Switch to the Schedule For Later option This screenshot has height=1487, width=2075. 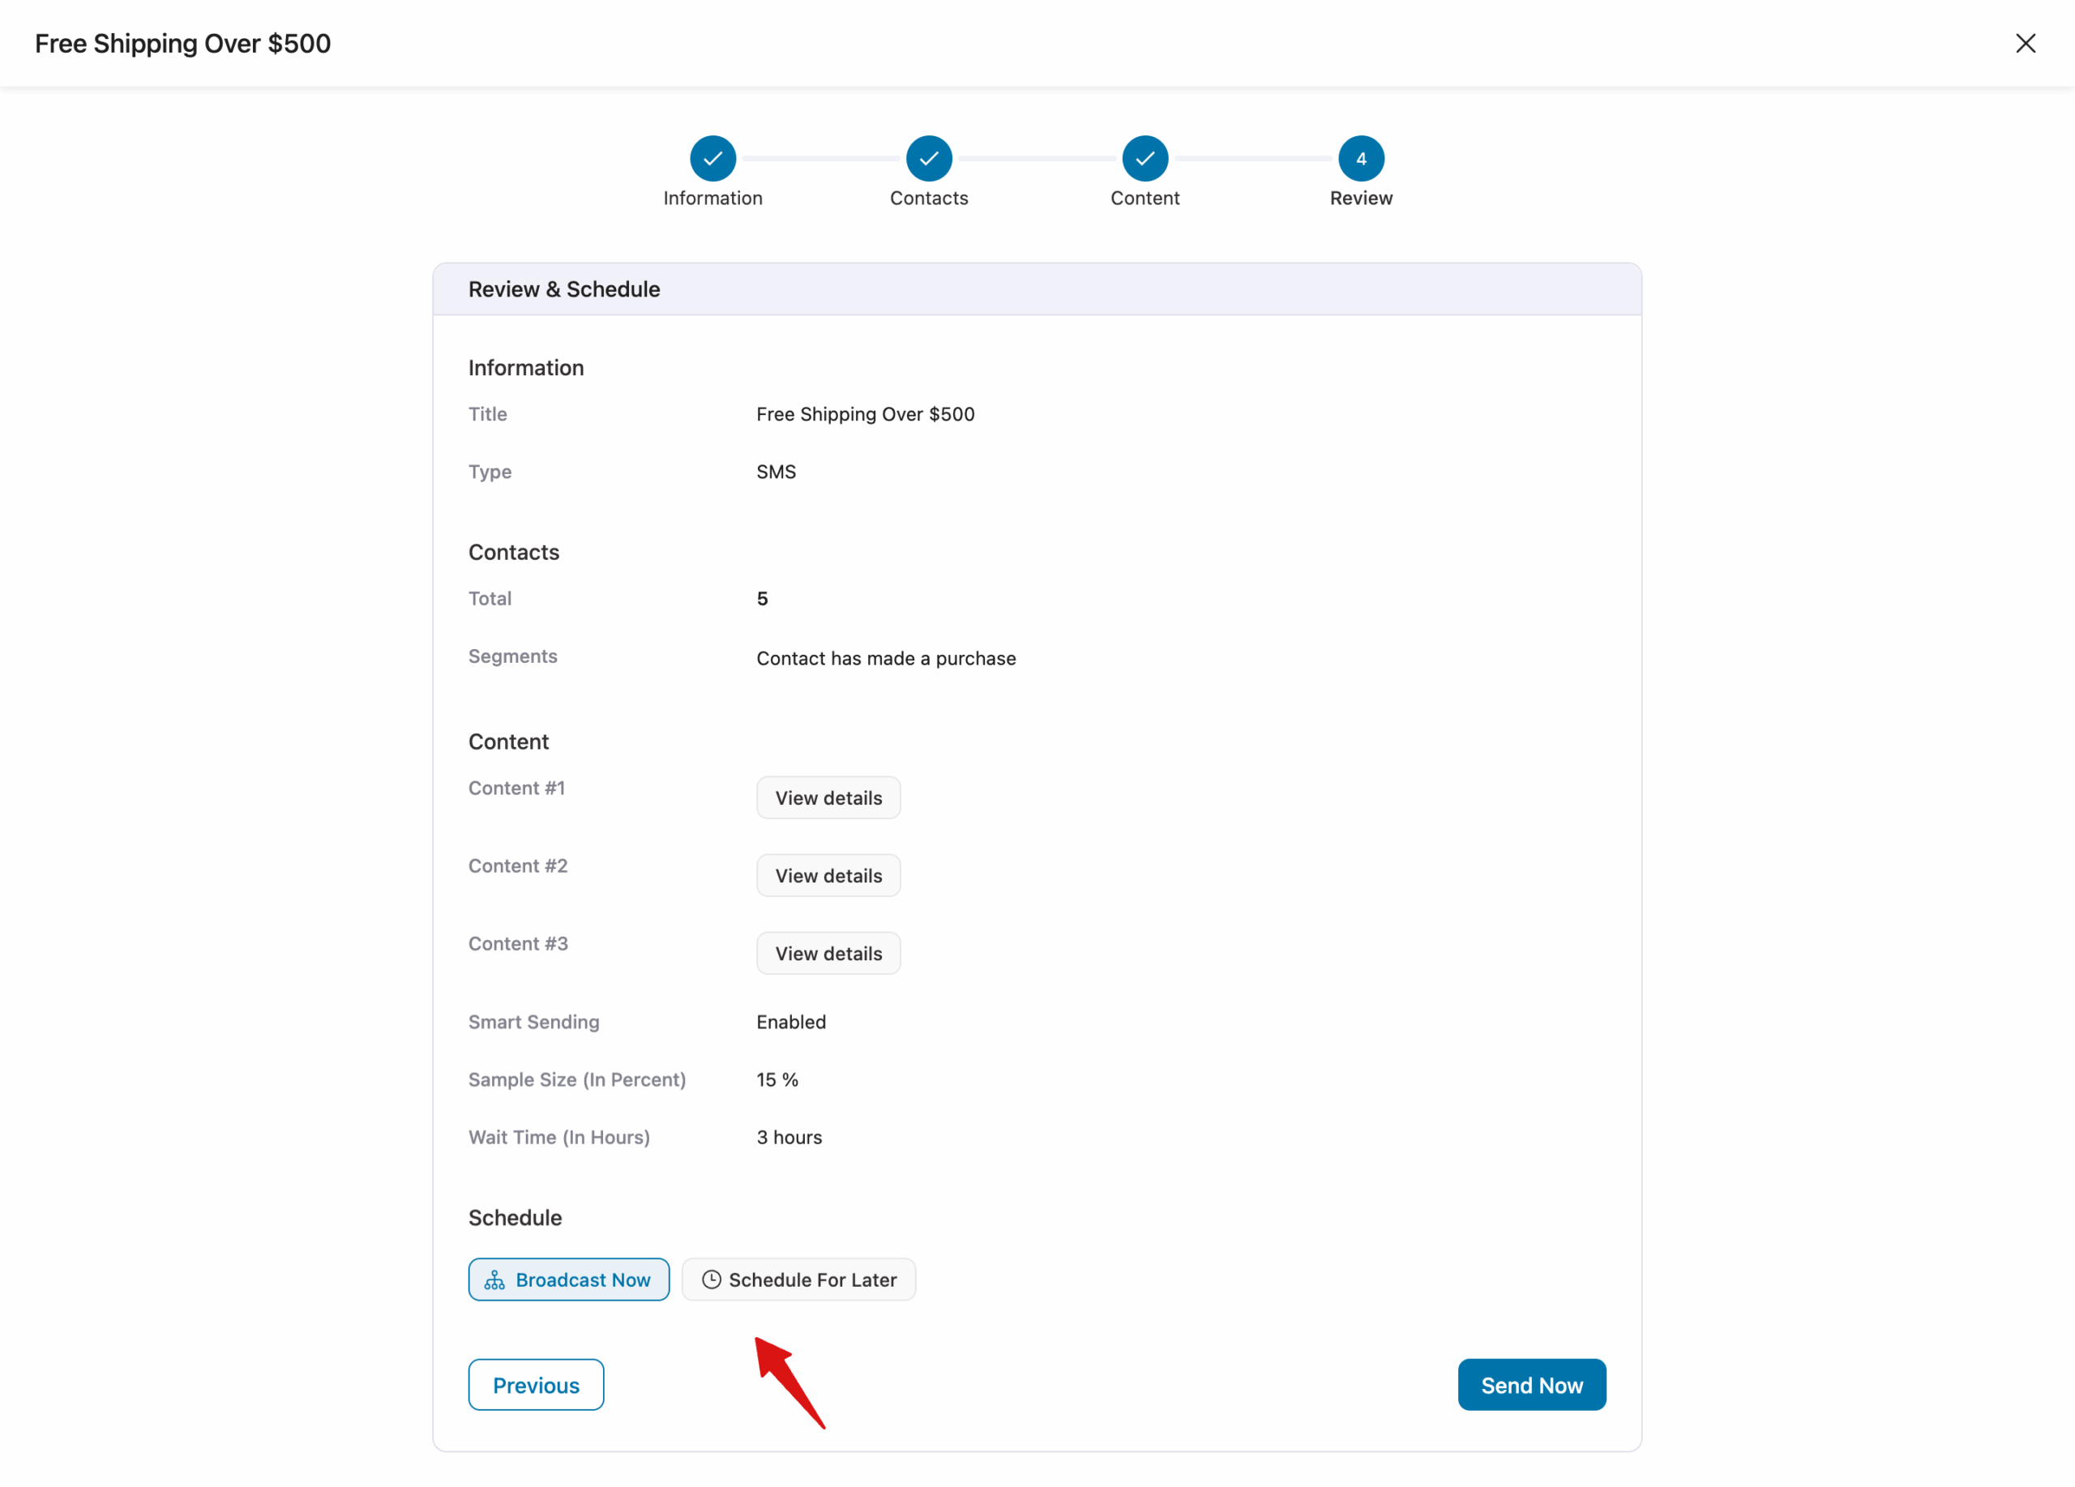click(x=798, y=1280)
